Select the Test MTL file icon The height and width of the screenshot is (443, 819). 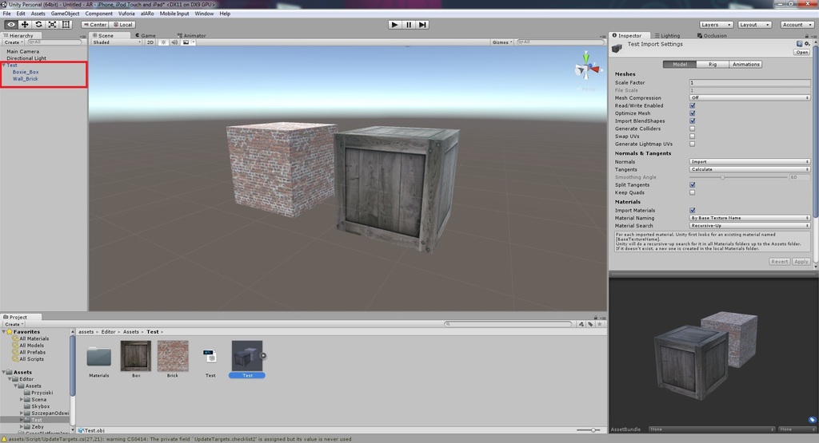[210, 356]
